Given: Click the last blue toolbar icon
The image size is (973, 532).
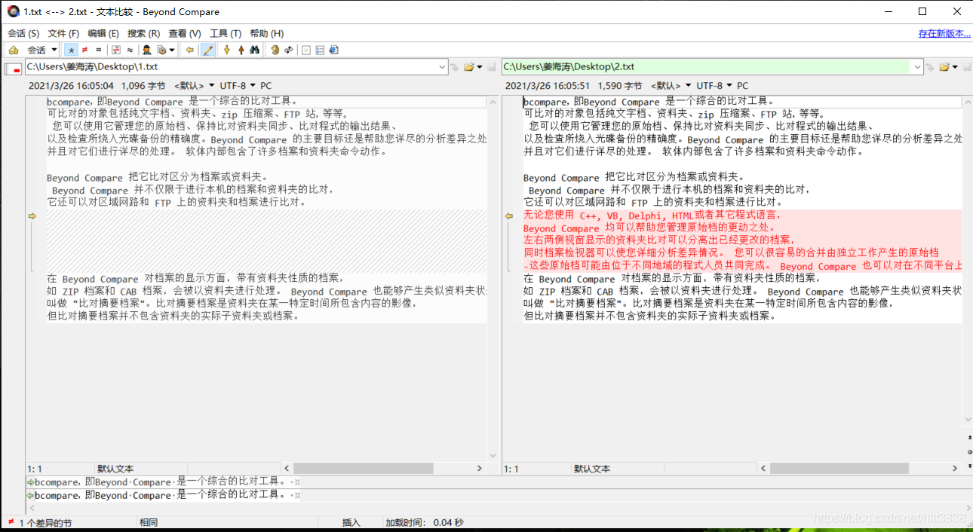Looking at the screenshot, I should [x=333, y=50].
